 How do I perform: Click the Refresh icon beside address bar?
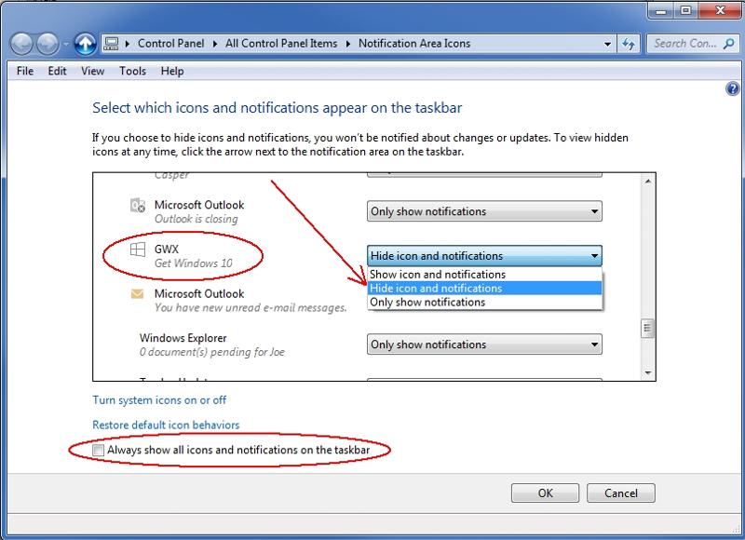[629, 44]
